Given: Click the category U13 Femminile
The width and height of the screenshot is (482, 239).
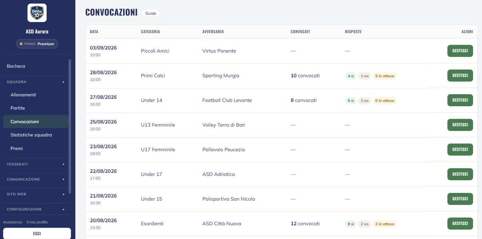Looking at the screenshot, I should 158,125.
